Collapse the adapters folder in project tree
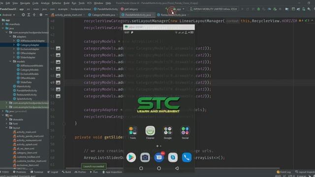This screenshot has width=315, height=177. tap(10, 36)
